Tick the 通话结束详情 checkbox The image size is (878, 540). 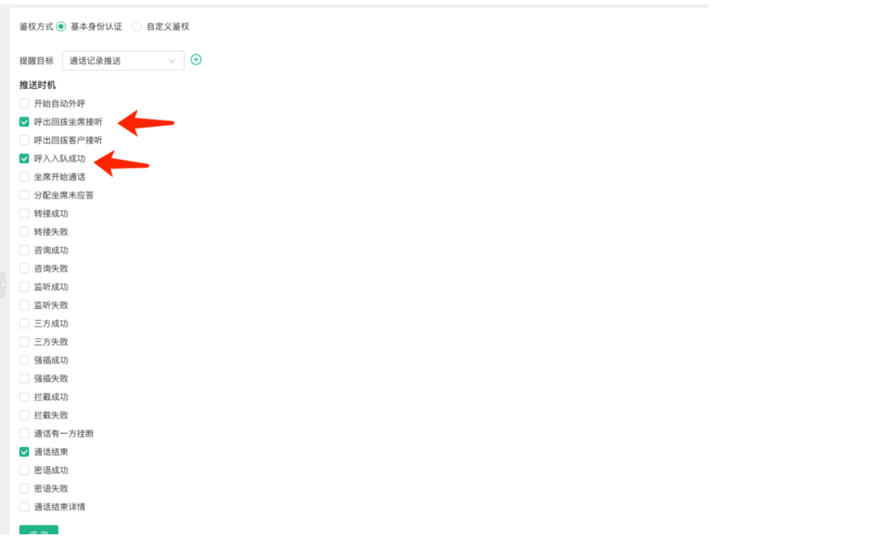coord(24,508)
